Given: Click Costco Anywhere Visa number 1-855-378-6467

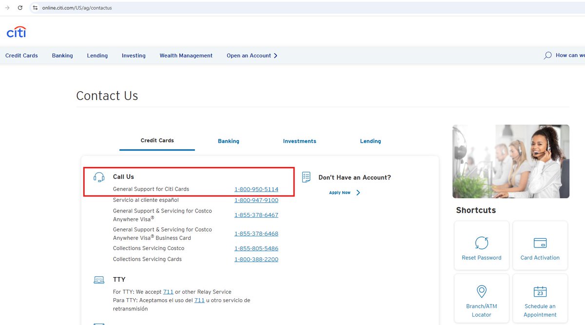Looking at the screenshot, I should coord(256,215).
